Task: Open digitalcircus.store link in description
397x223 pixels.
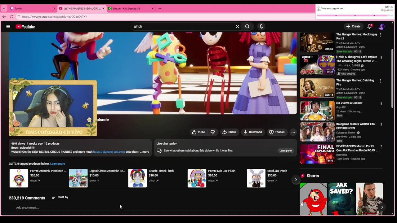Action: [x=109, y=152]
